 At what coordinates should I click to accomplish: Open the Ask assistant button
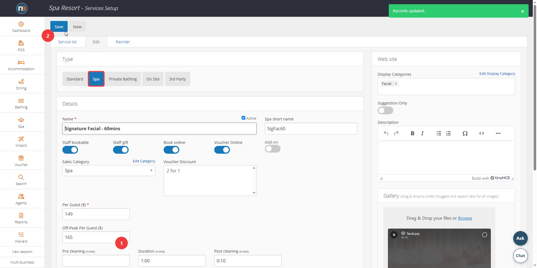tap(520, 238)
